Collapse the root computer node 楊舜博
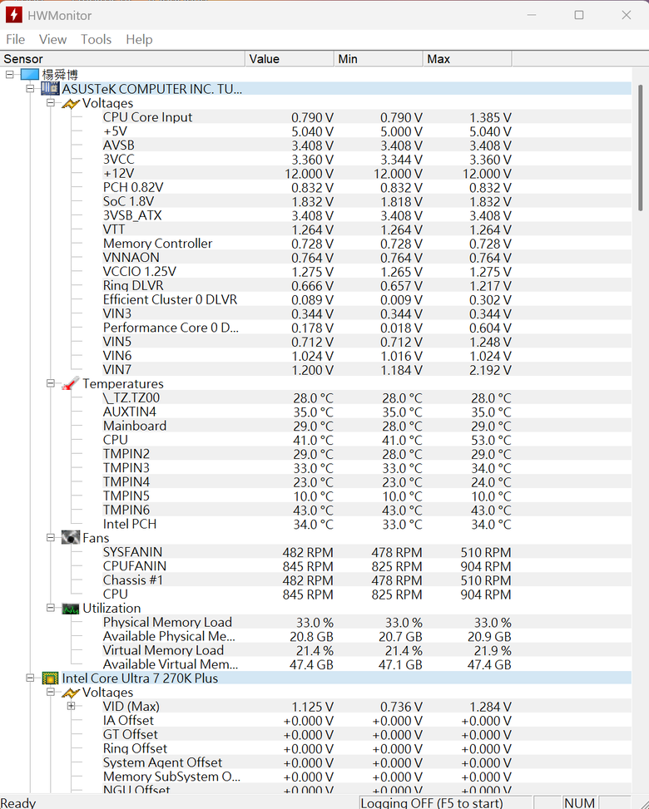The height and width of the screenshot is (809, 649). pyautogui.click(x=10, y=74)
